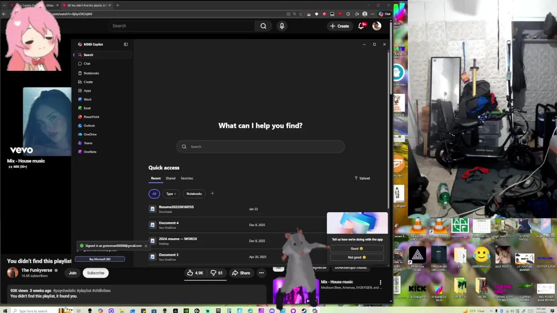The height and width of the screenshot is (313, 557).
Task: Open Mix - House music options menu
Action: pyautogui.click(x=380, y=283)
